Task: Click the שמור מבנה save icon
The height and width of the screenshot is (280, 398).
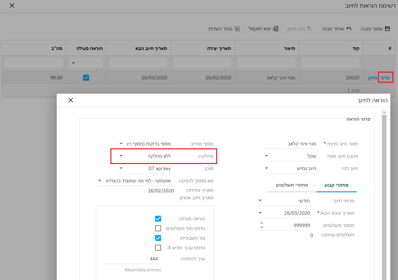Action: 387,29
